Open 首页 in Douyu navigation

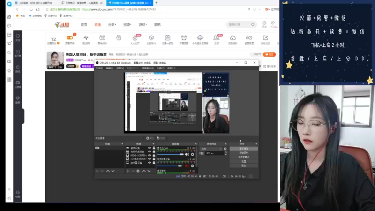click(84, 25)
